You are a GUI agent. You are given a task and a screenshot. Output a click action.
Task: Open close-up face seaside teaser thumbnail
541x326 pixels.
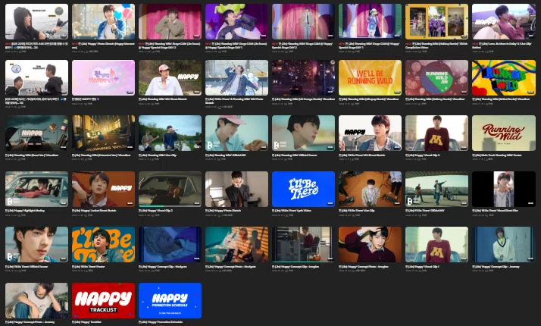(36, 244)
